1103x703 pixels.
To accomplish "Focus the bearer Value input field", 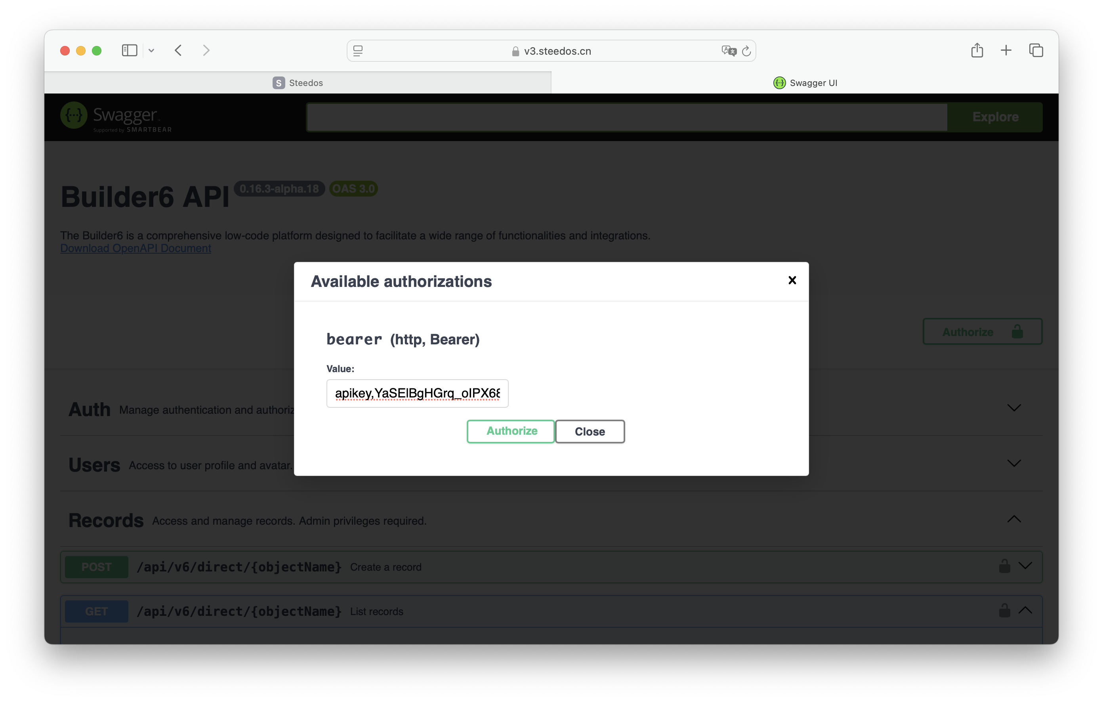I will (417, 393).
